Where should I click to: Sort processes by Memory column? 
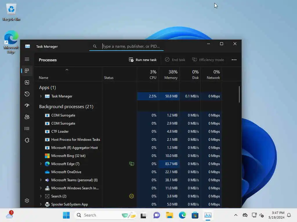pos(169,74)
